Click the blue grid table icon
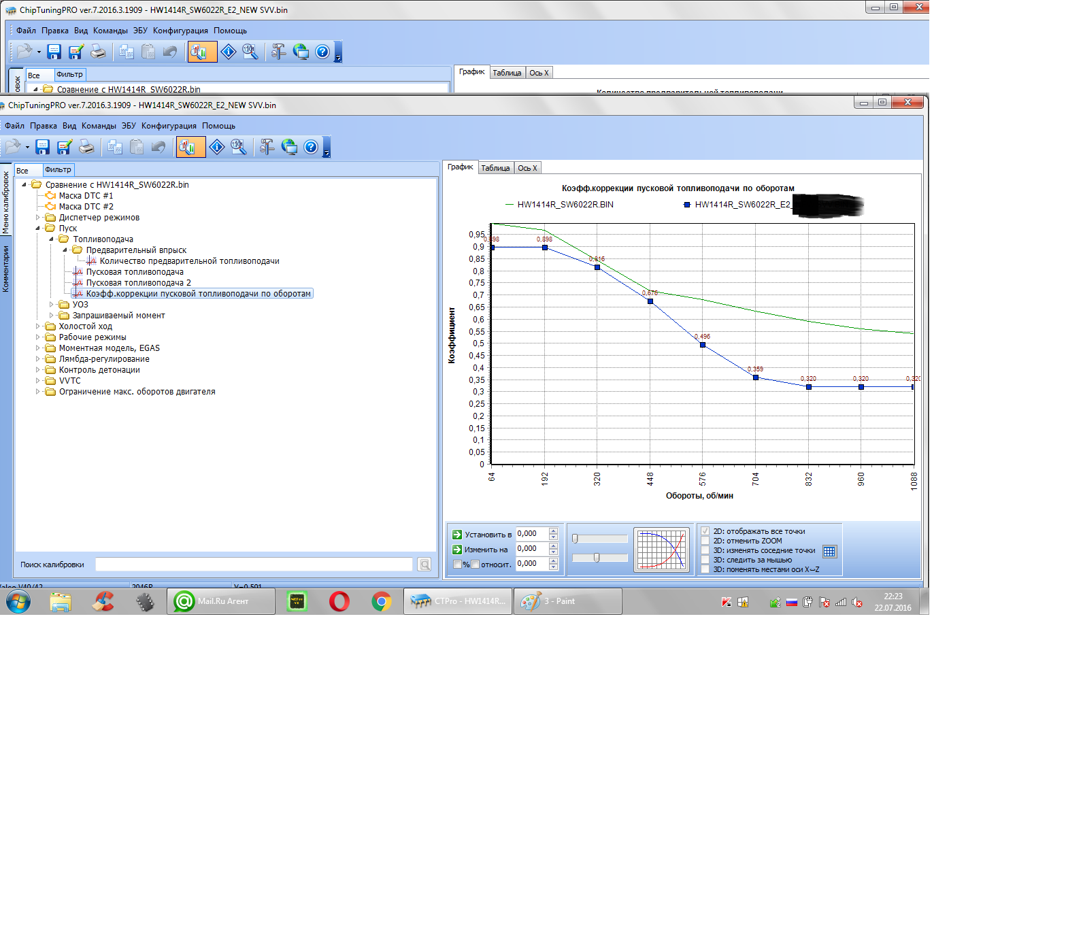The image size is (1083, 925). [829, 552]
